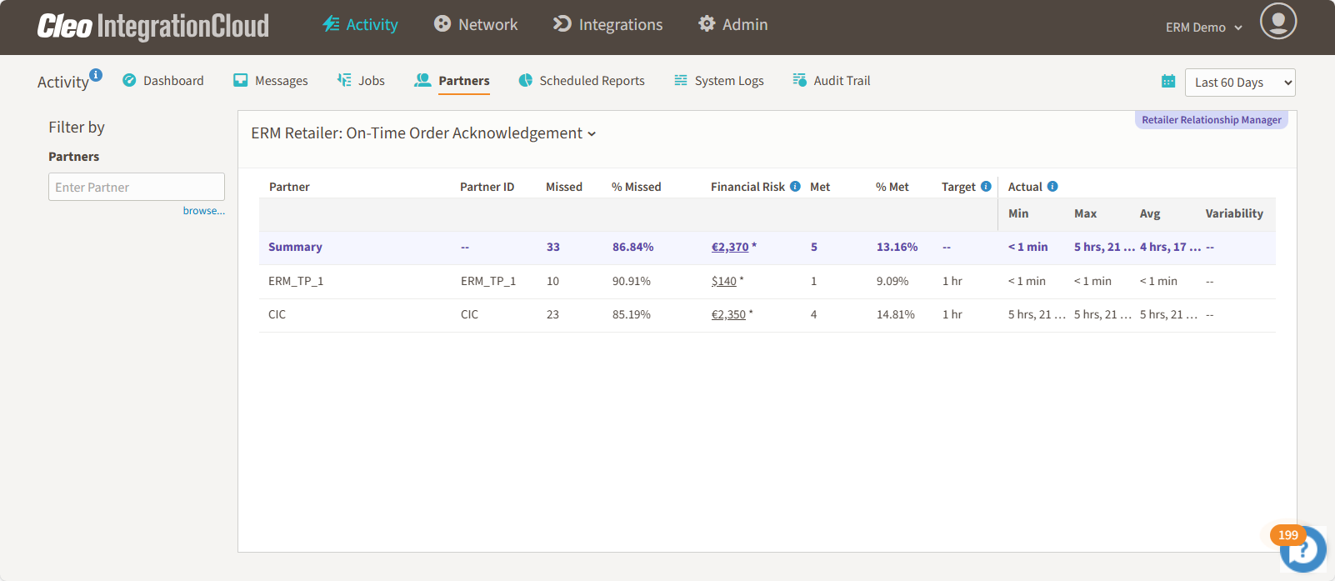Click the Activity info icon
The image size is (1335, 581).
(96, 75)
